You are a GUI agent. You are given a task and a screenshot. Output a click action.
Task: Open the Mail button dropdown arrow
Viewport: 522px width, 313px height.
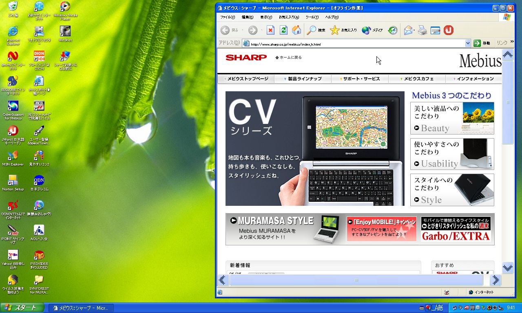[x=414, y=30]
